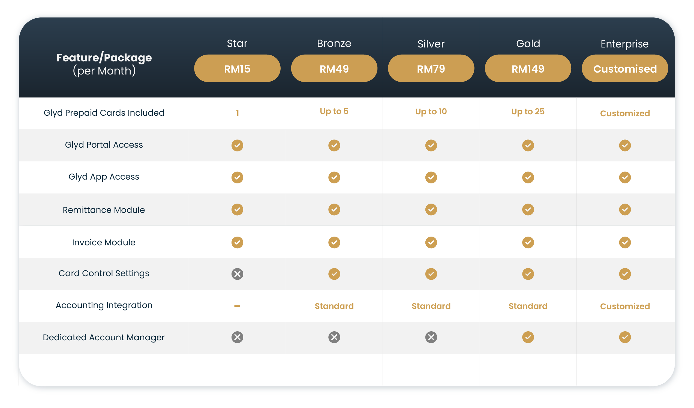Image resolution: width=694 pixels, height=408 pixels.
Task: Click Star's dash for Accounting Integration
Action: pos(237,306)
